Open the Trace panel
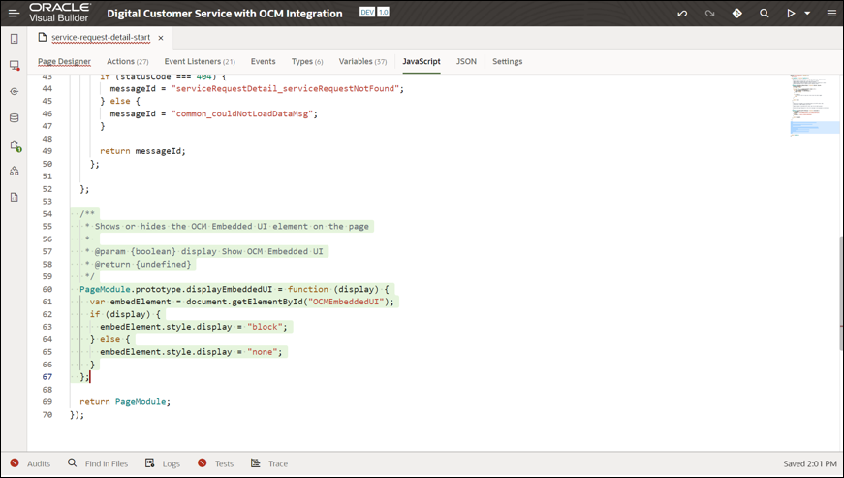This screenshot has width=844, height=478. click(269, 463)
